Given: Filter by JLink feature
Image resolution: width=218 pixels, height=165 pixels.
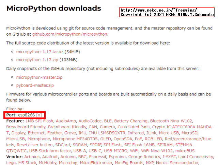Looking at the screenshot, I should tap(151, 133).
